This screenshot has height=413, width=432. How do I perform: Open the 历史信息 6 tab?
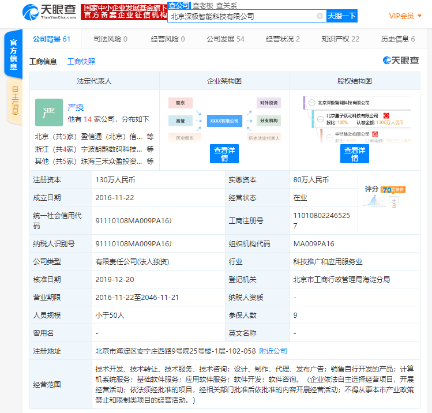click(x=398, y=39)
